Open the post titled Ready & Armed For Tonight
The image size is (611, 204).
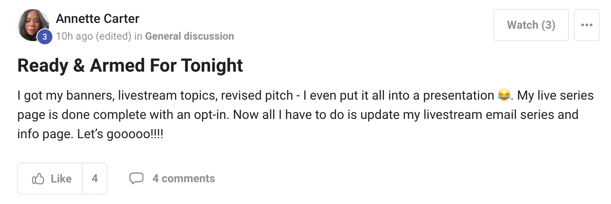pyautogui.click(x=130, y=65)
